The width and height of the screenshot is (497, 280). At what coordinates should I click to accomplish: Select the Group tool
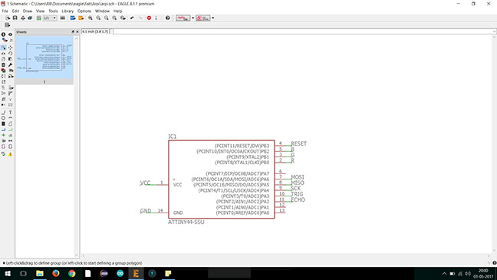3,48
